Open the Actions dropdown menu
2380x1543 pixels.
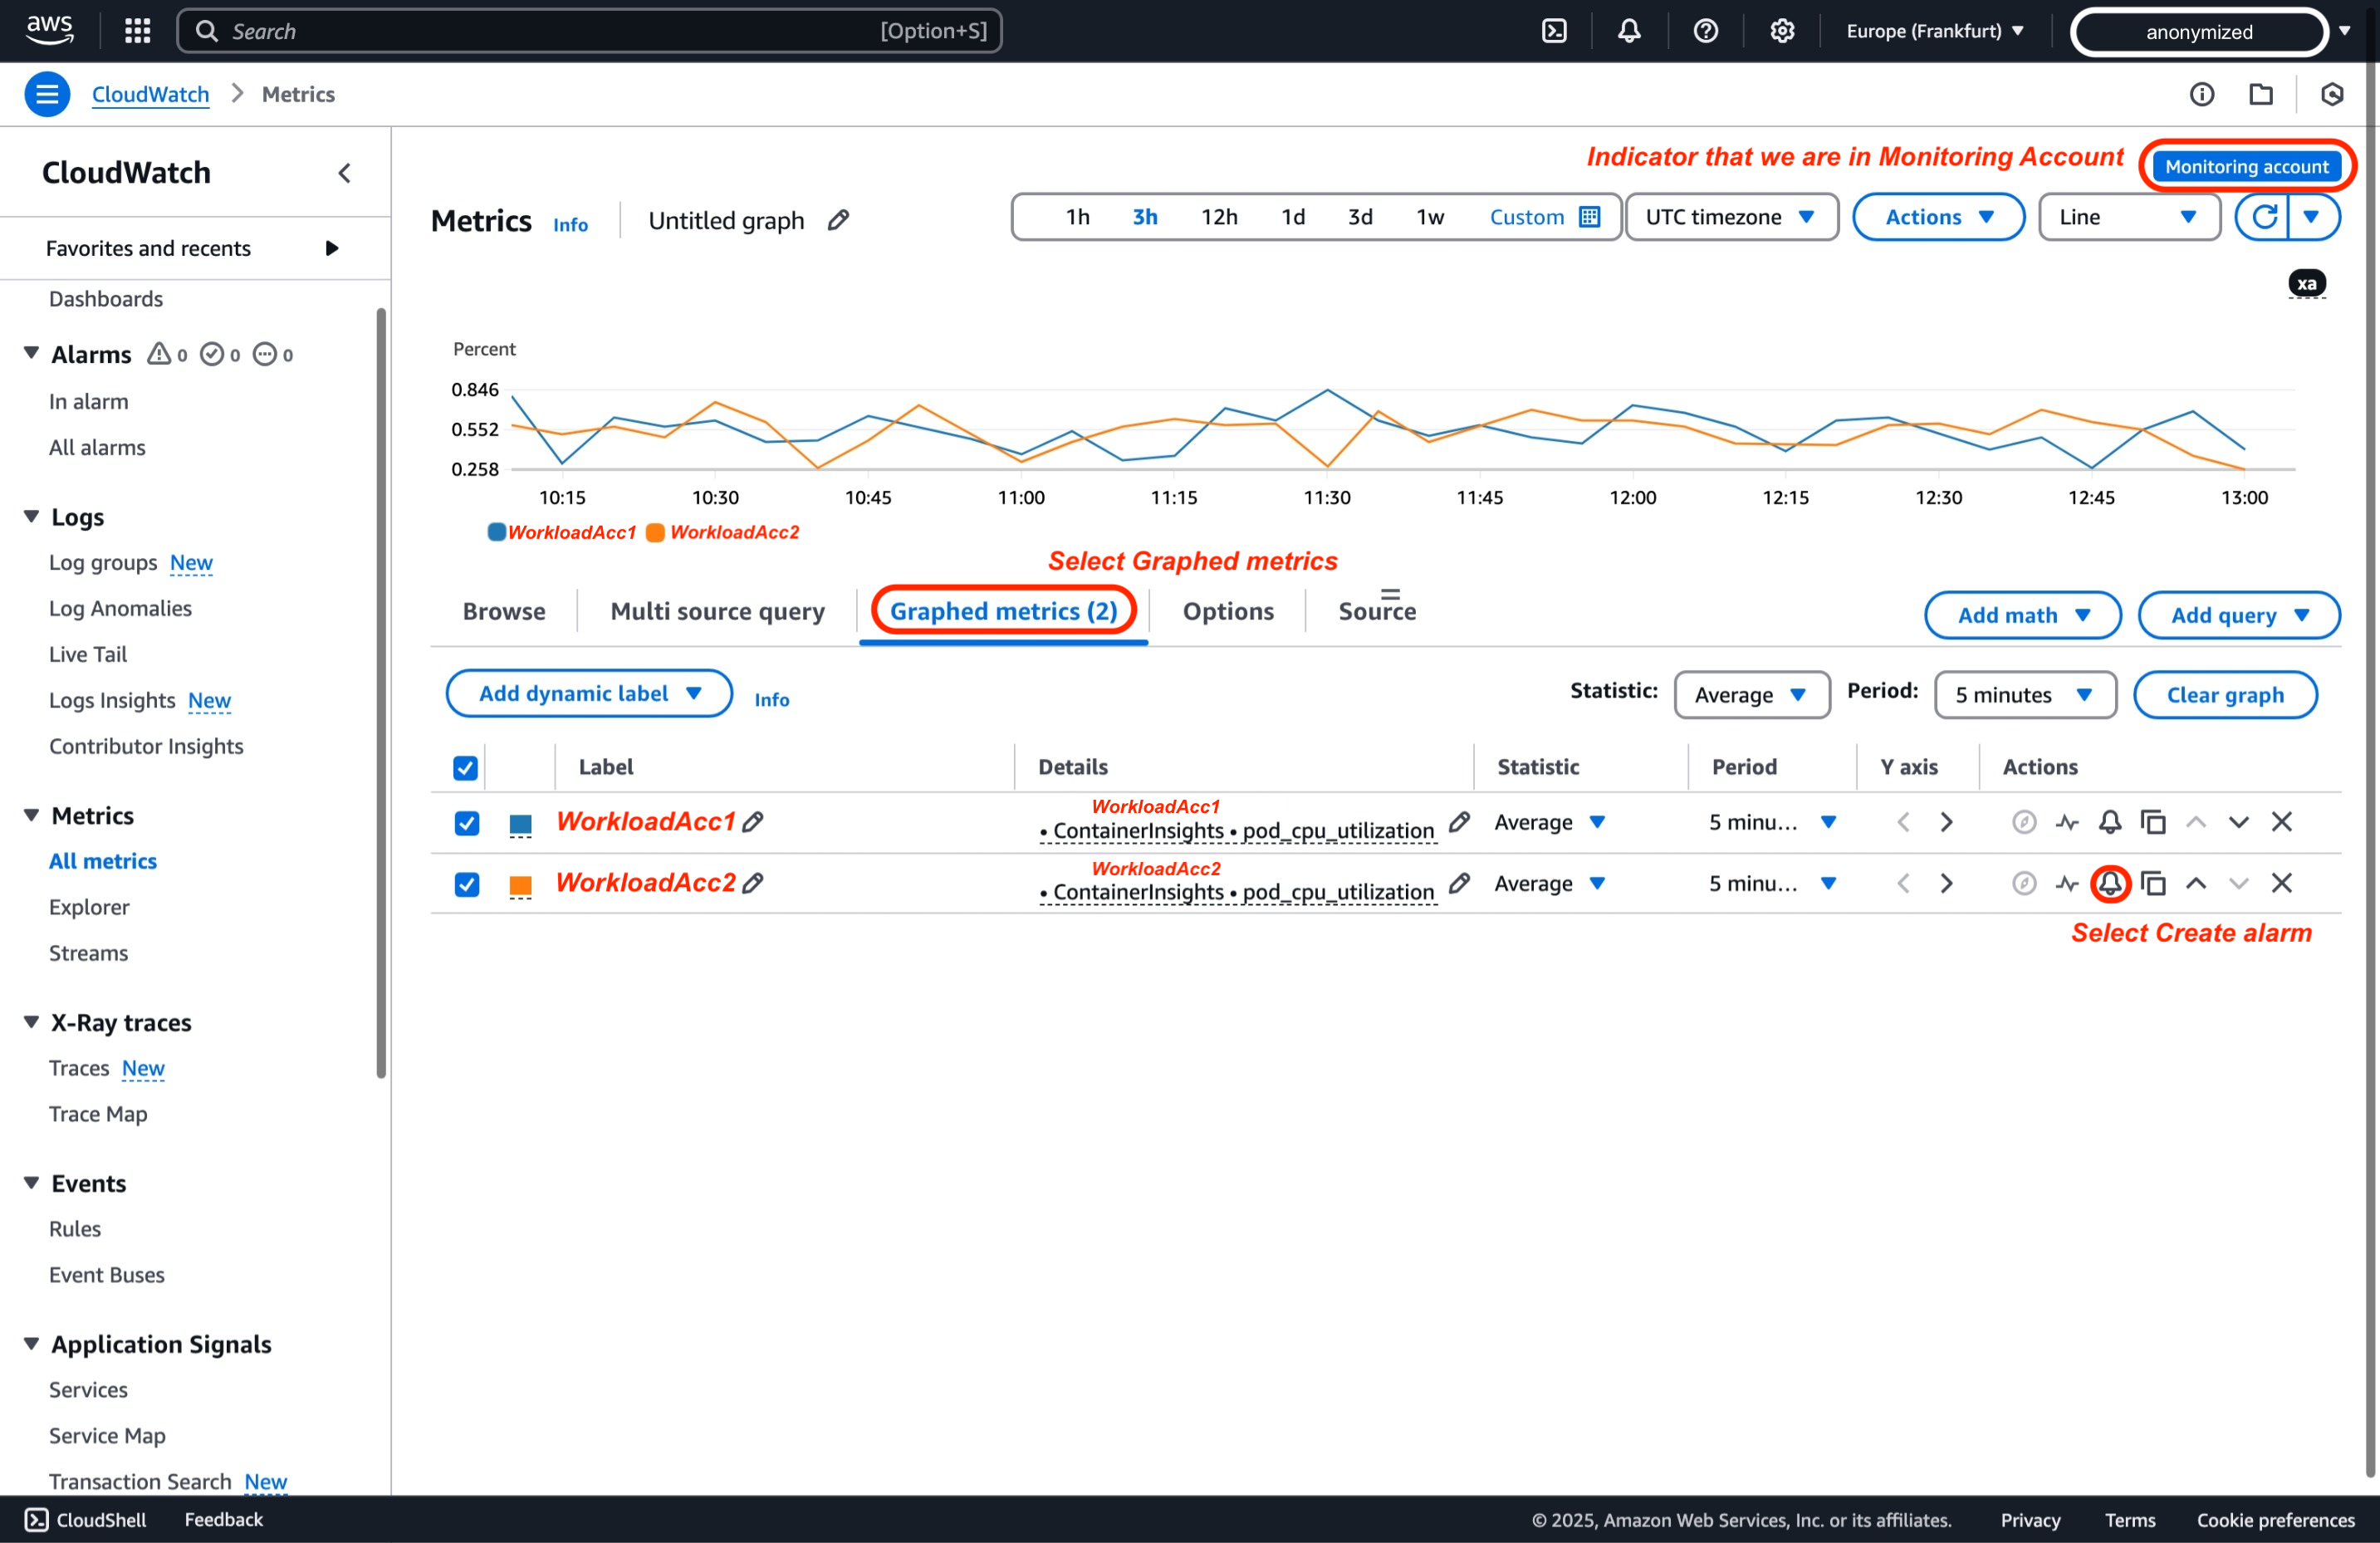coord(1938,217)
